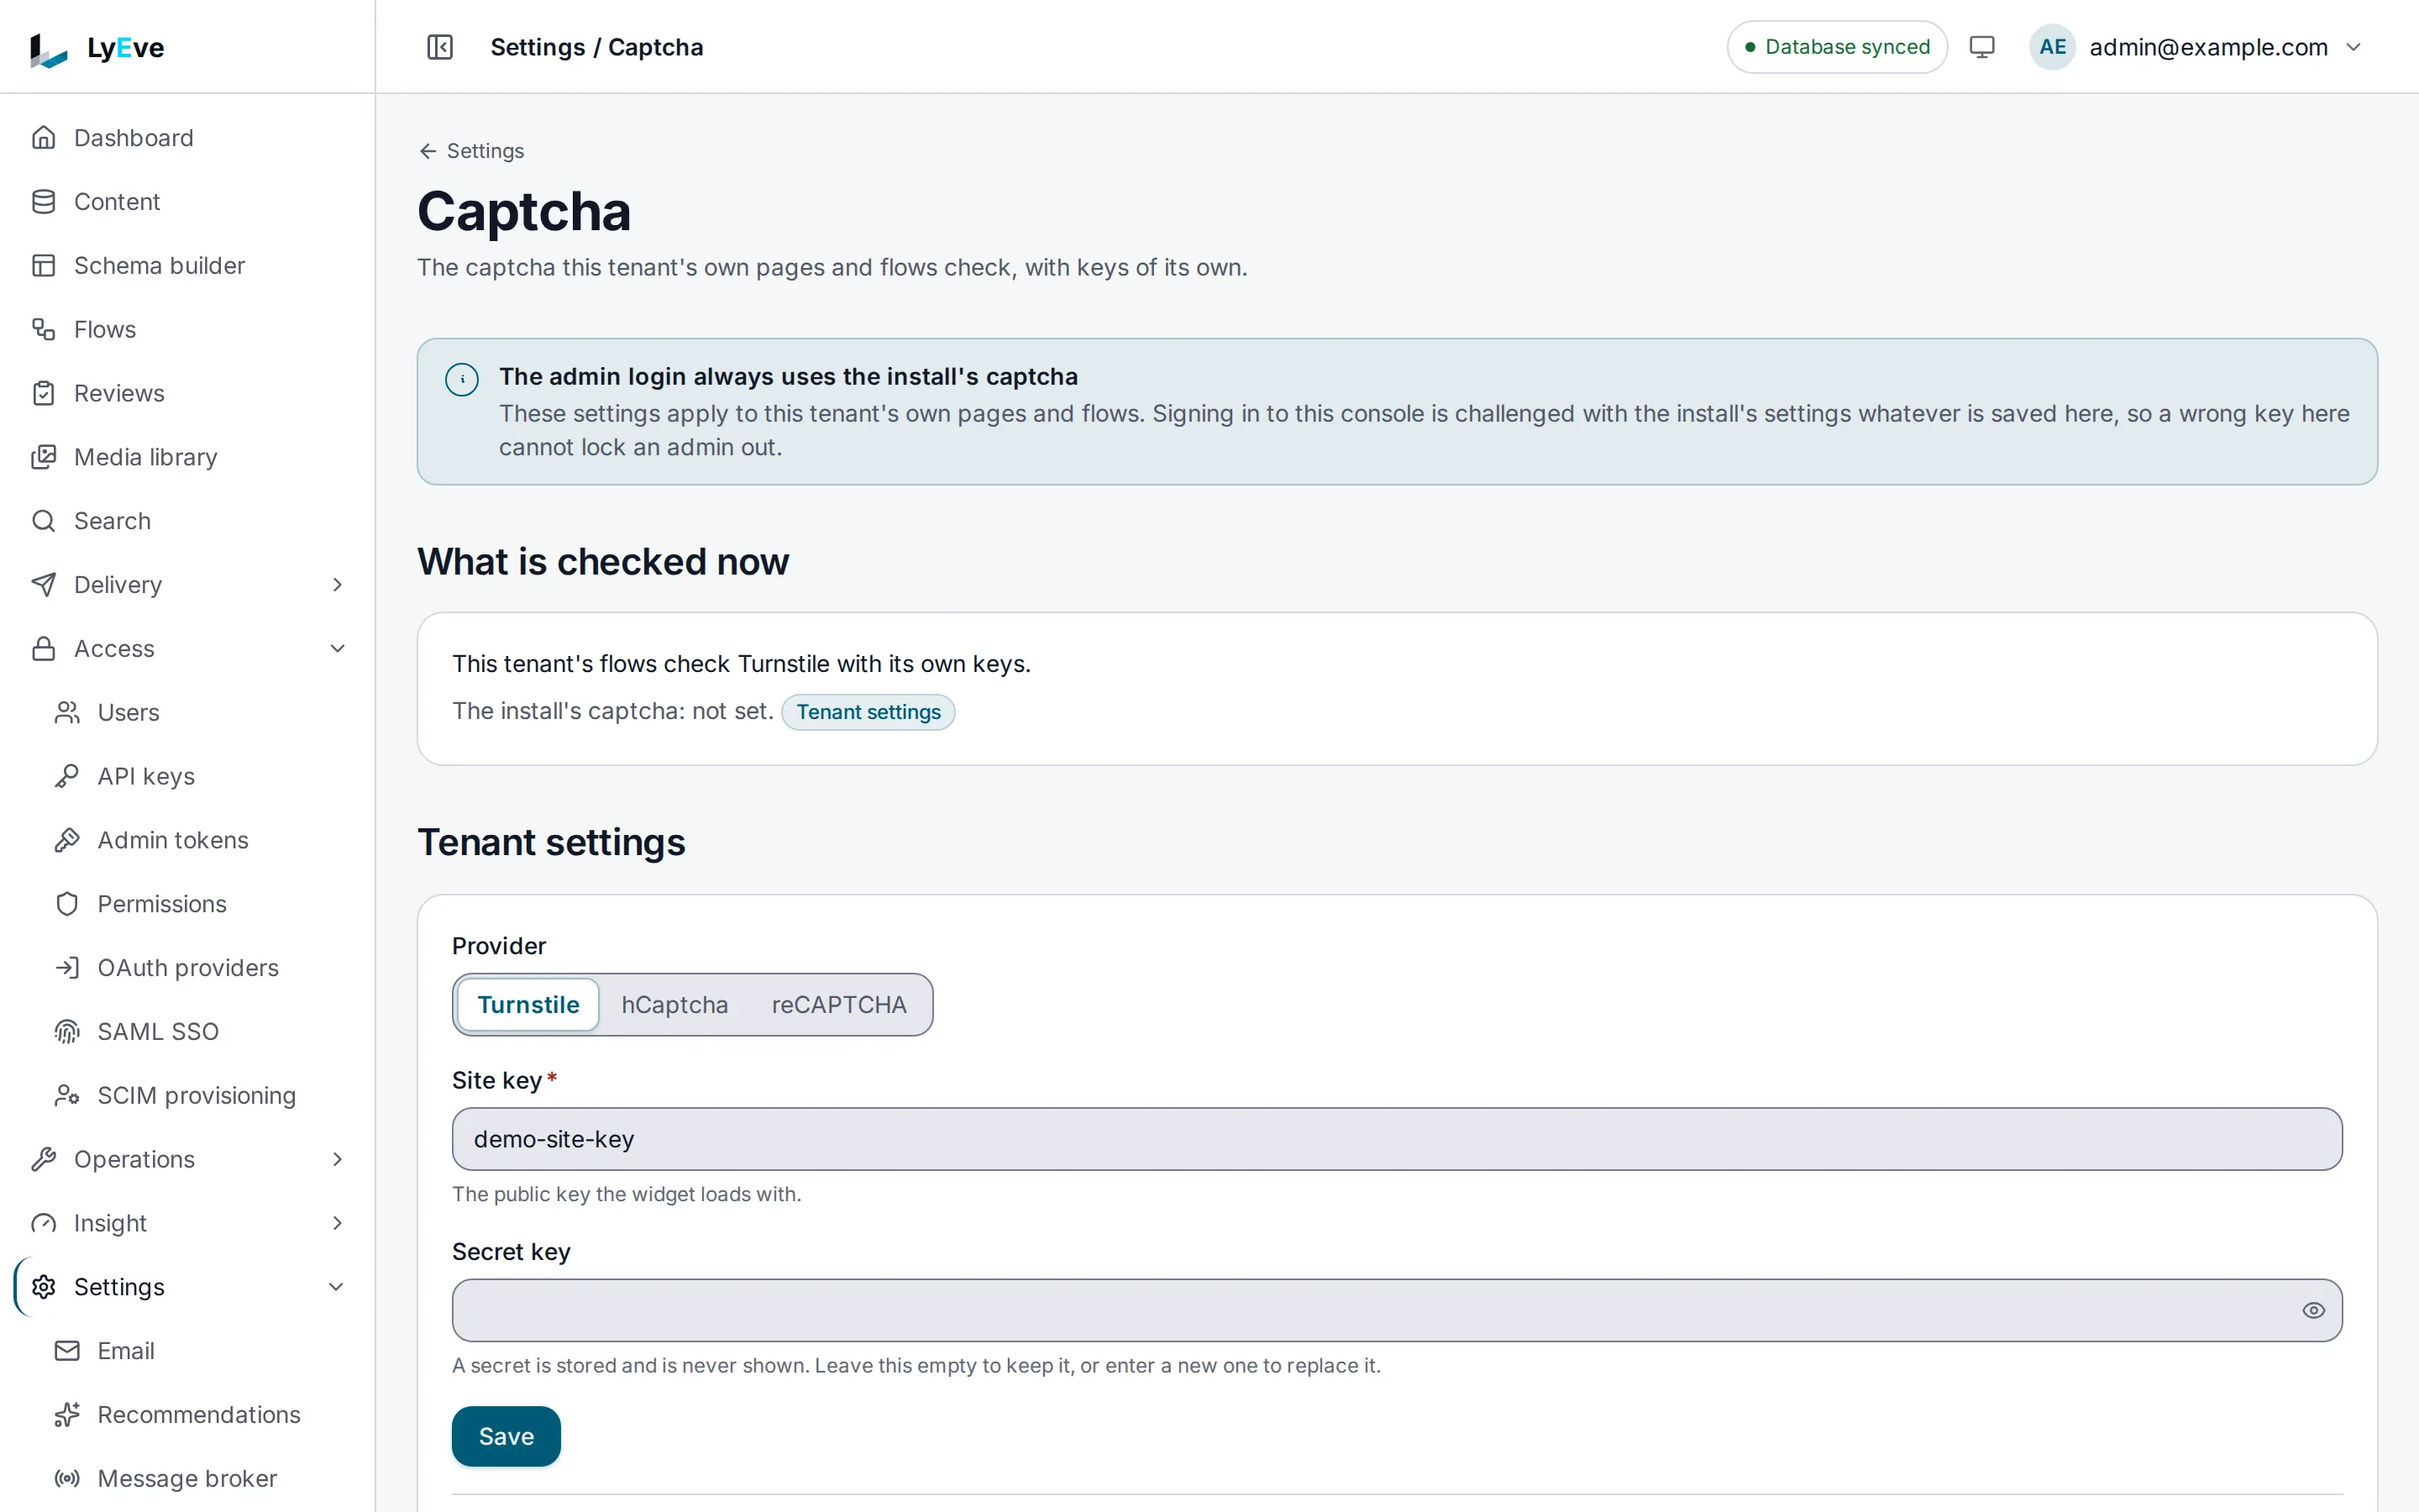This screenshot has width=2419, height=1512.
Task: Collapse the Access section chevron
Action: click(x=338, y=649)
